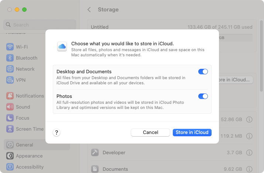This screenshot has height=173, width=264.
Task: Open General settings label
Action: click(x=24, y=145)
